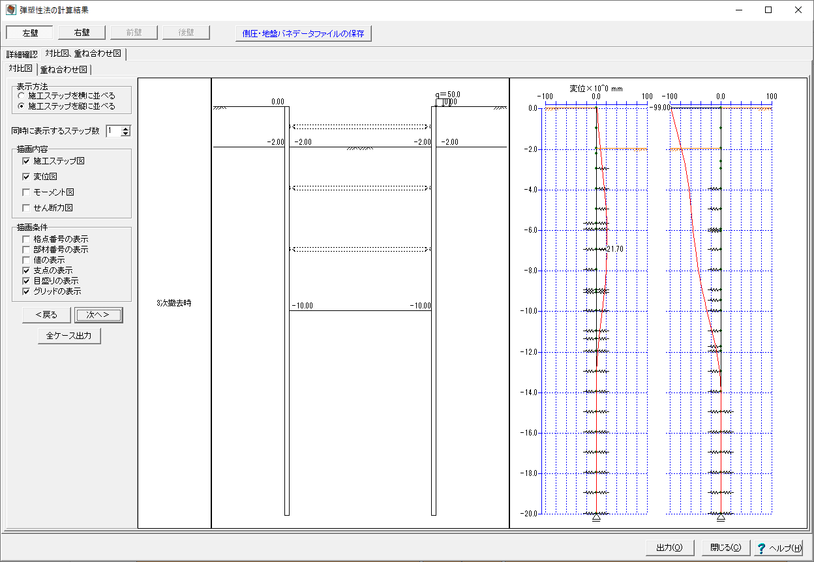Enable the モーメント図 checkbox
The width and height of the screenshot is (814, 562).
(x=26, y=192)
